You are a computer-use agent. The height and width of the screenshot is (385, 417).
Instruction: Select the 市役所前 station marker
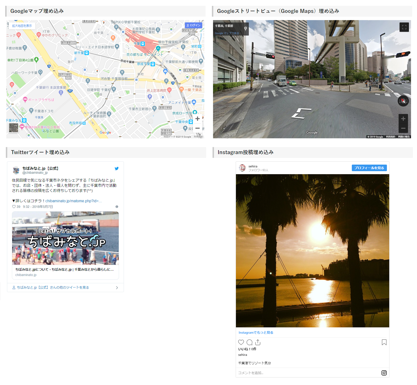[84, 123]
